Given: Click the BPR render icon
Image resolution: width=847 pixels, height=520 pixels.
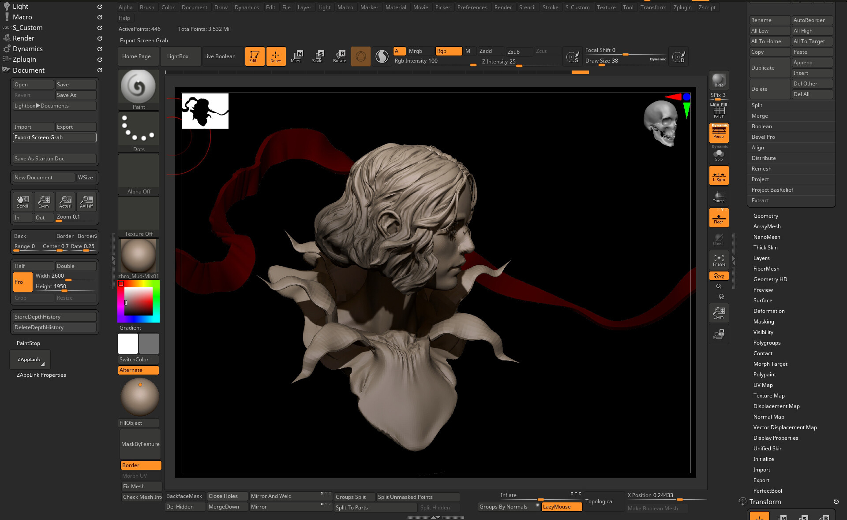Looking at the screenshot, I should point(719,80).
